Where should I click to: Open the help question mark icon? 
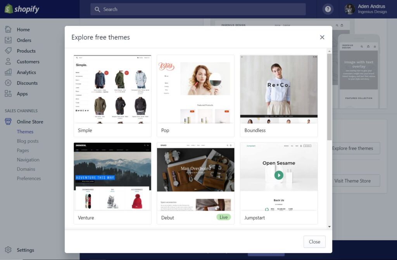328,9
